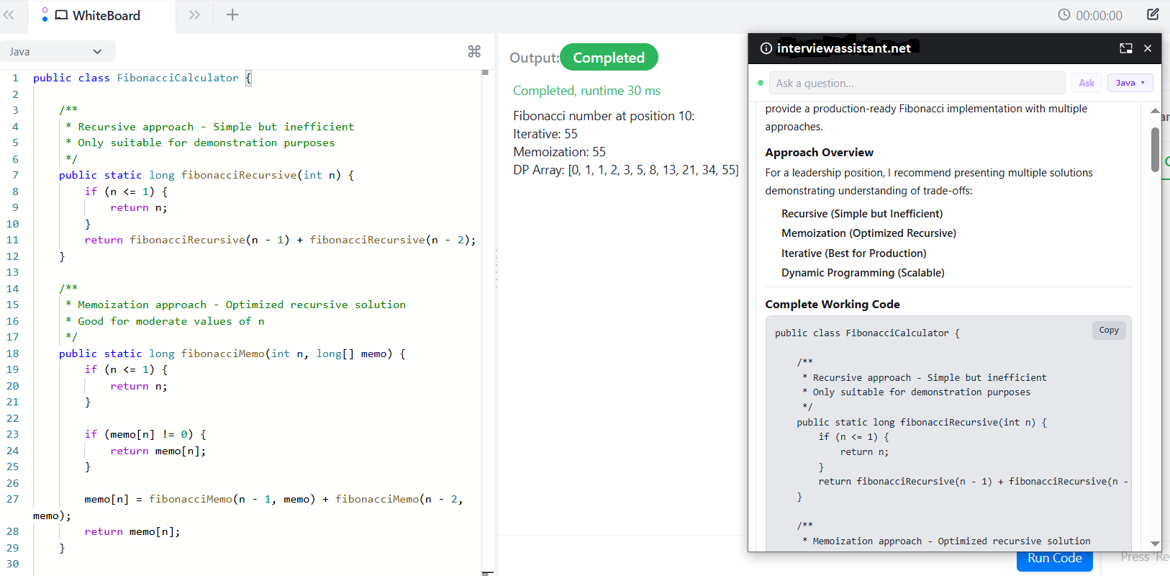
Task: Click 'Completed, runtime 30 ms' text
Action: tap(586, 91)
